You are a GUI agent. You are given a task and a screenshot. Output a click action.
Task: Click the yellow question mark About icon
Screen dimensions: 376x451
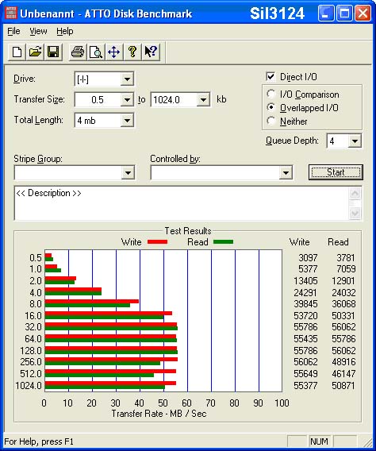[132, 52]
